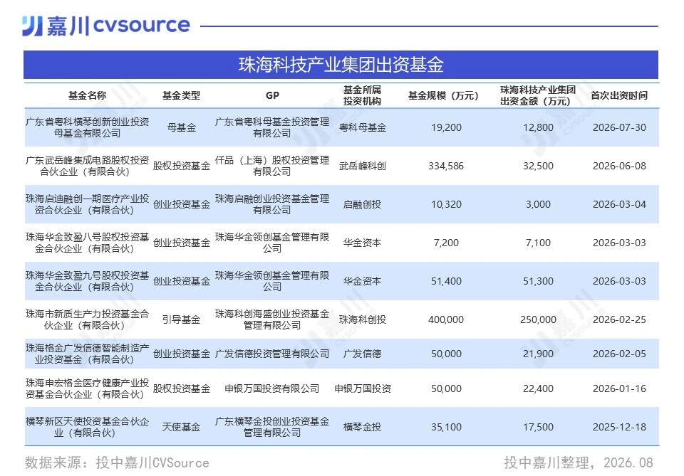Click institution 珠海科创投
684x476 pixels.
363,319
